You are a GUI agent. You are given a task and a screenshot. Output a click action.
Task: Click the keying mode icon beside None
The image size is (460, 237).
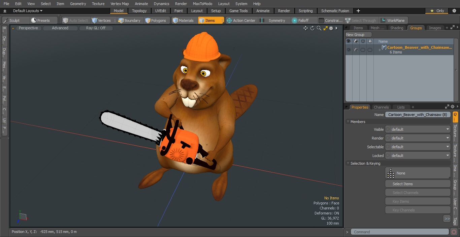click(391, 173)
